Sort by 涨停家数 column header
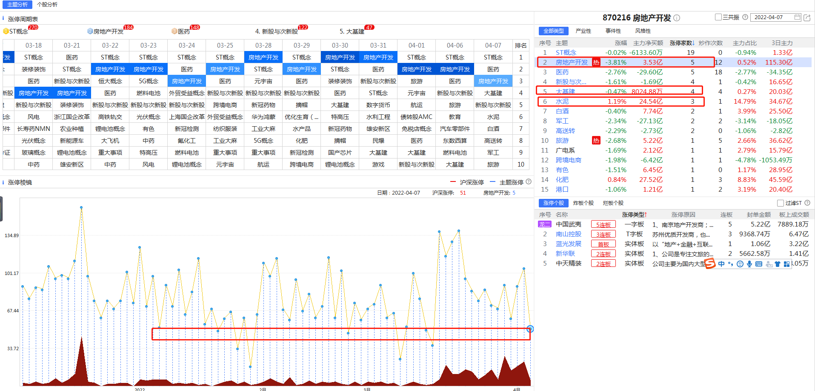 (x=682, y=43)
